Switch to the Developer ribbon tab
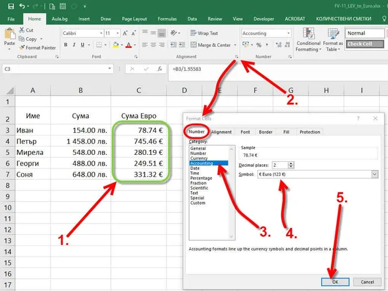Viewport: 388px width, 291px height. pos(264,19)
